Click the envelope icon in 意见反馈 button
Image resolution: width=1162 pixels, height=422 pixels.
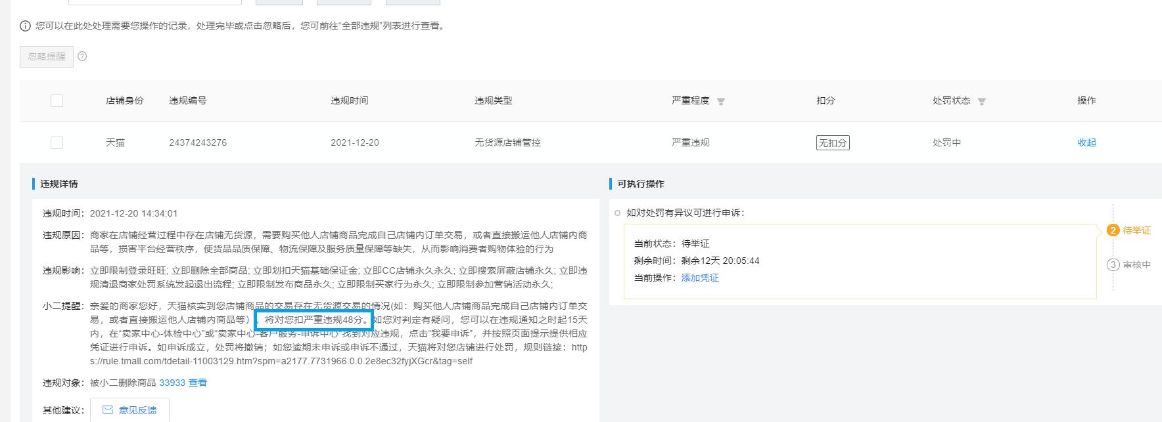tap(108, 410)
